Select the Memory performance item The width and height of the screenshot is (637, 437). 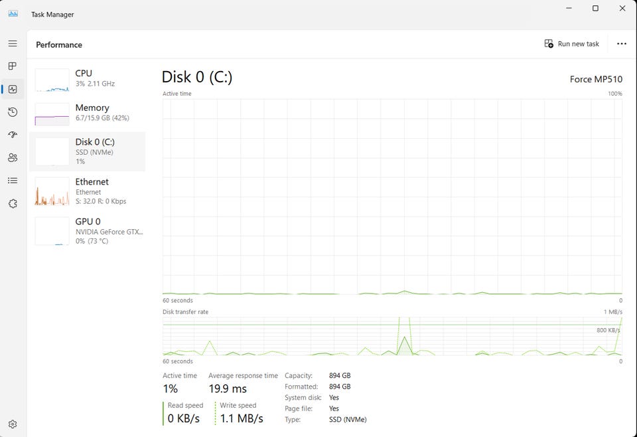(88, 114)
